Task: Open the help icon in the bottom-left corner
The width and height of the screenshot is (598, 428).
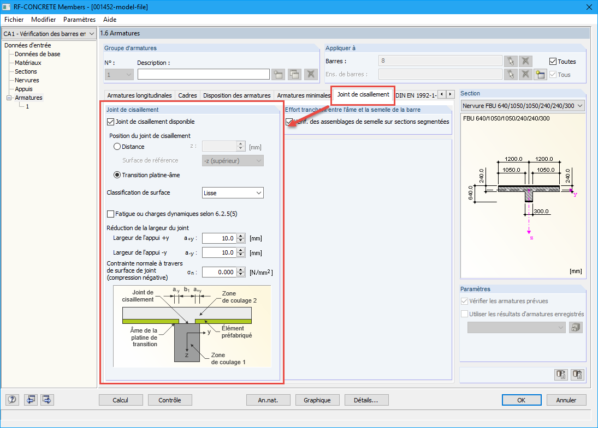Action: 11,400
